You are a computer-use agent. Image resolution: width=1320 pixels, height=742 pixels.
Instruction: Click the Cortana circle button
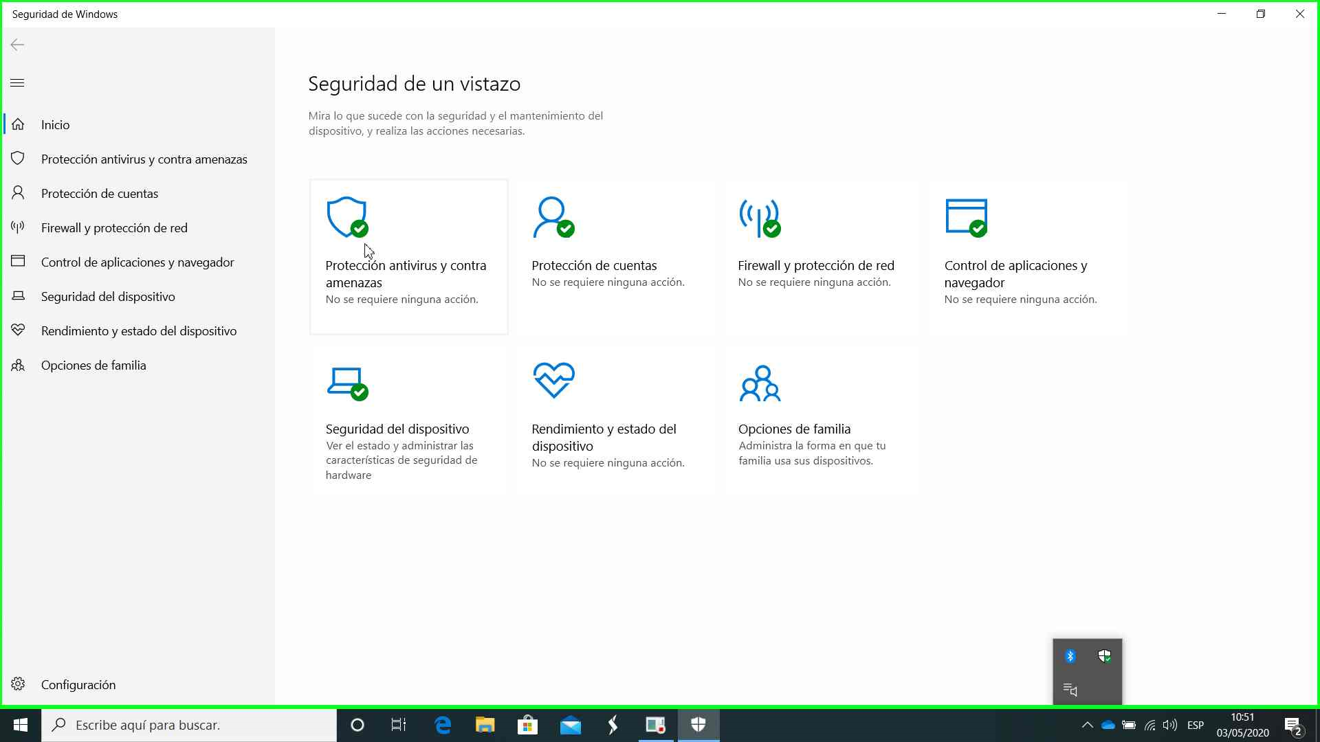click(357, 725)
